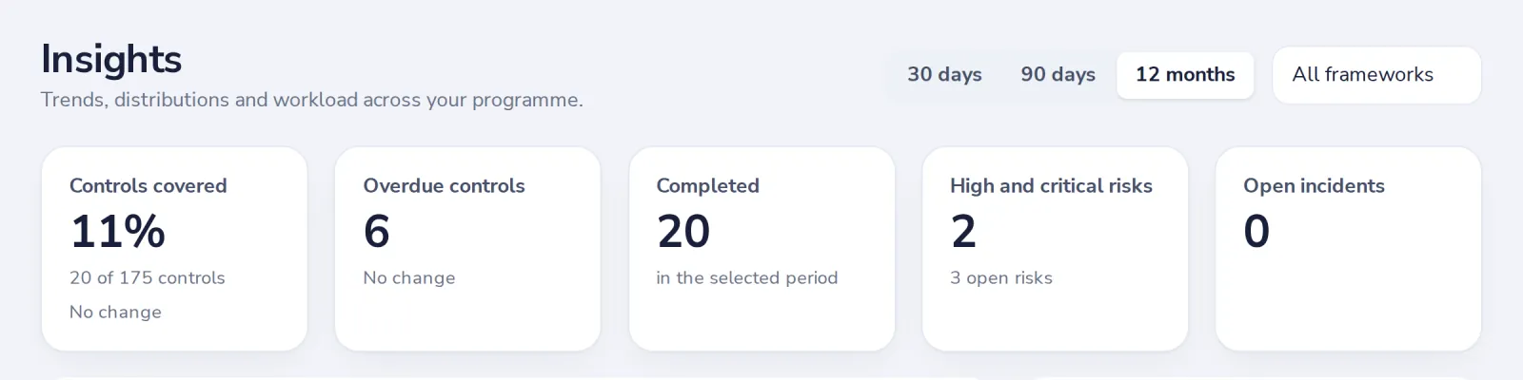Open the All frameworks dropdown

[1376, 75]
